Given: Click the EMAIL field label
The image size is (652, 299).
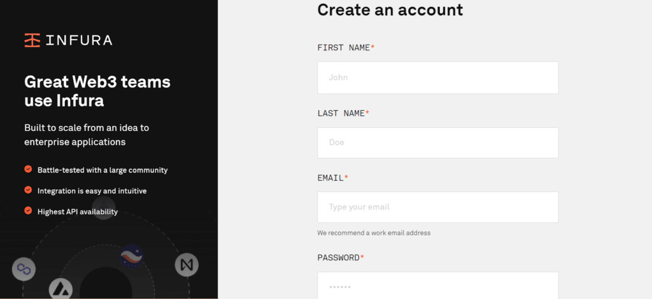Looking at the screenshot, I should pos(330,178).
